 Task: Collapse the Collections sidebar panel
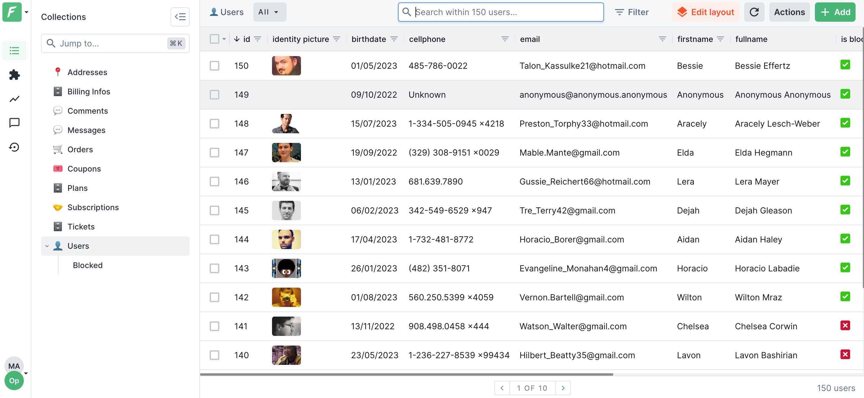click(x=180, y=17)
